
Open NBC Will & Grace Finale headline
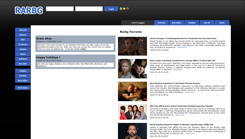[x=181, y=106]
